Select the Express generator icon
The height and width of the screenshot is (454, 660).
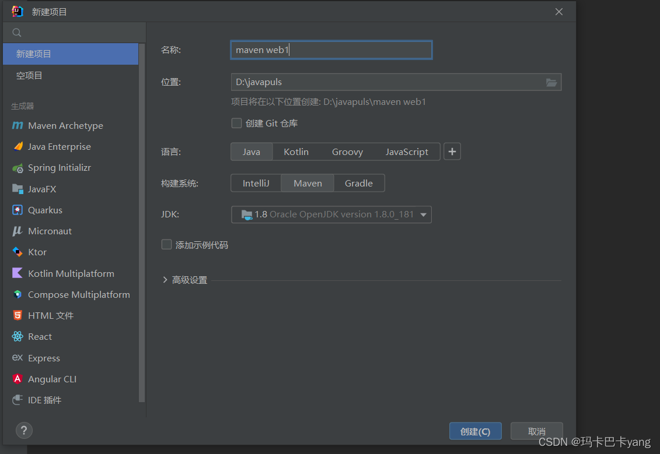[x=18, y=358]
